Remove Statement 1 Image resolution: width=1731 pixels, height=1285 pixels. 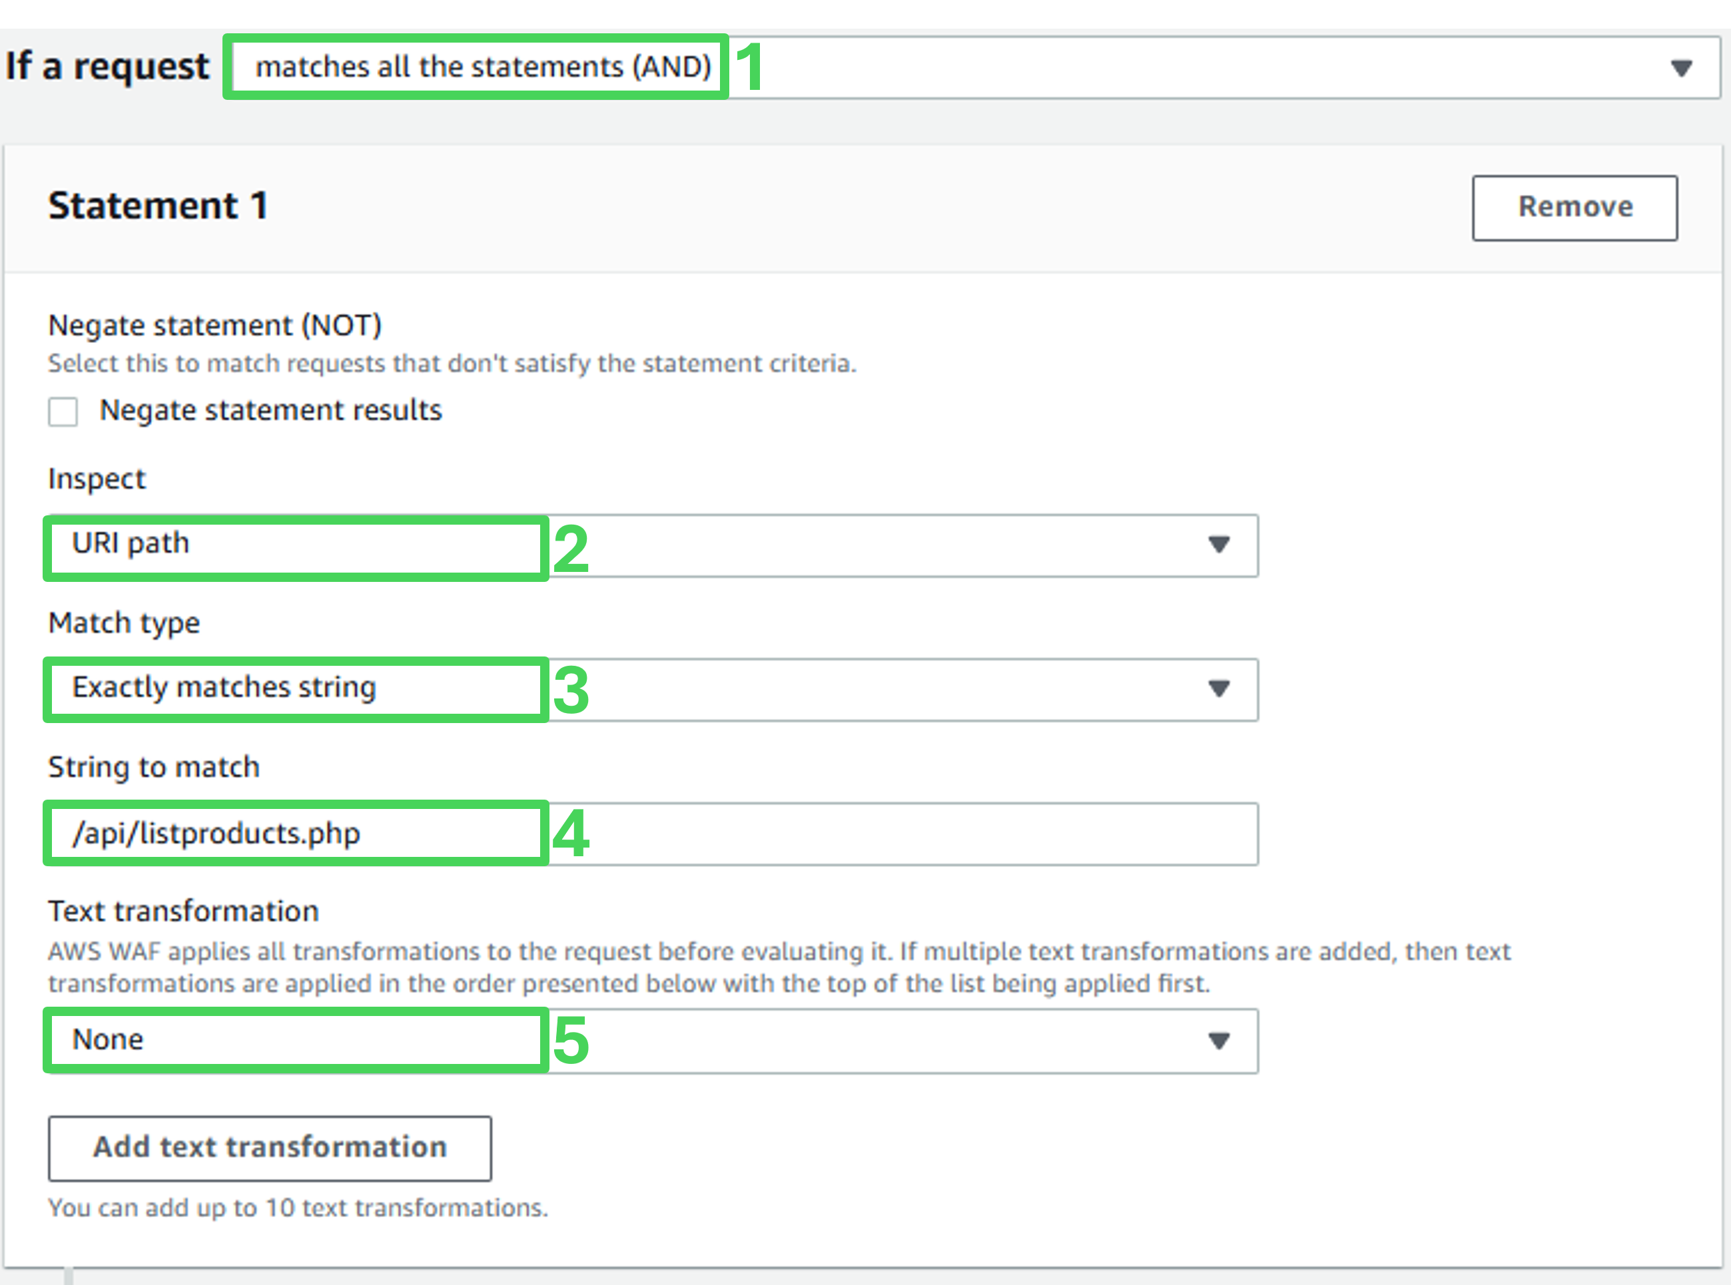(1574, 208)
